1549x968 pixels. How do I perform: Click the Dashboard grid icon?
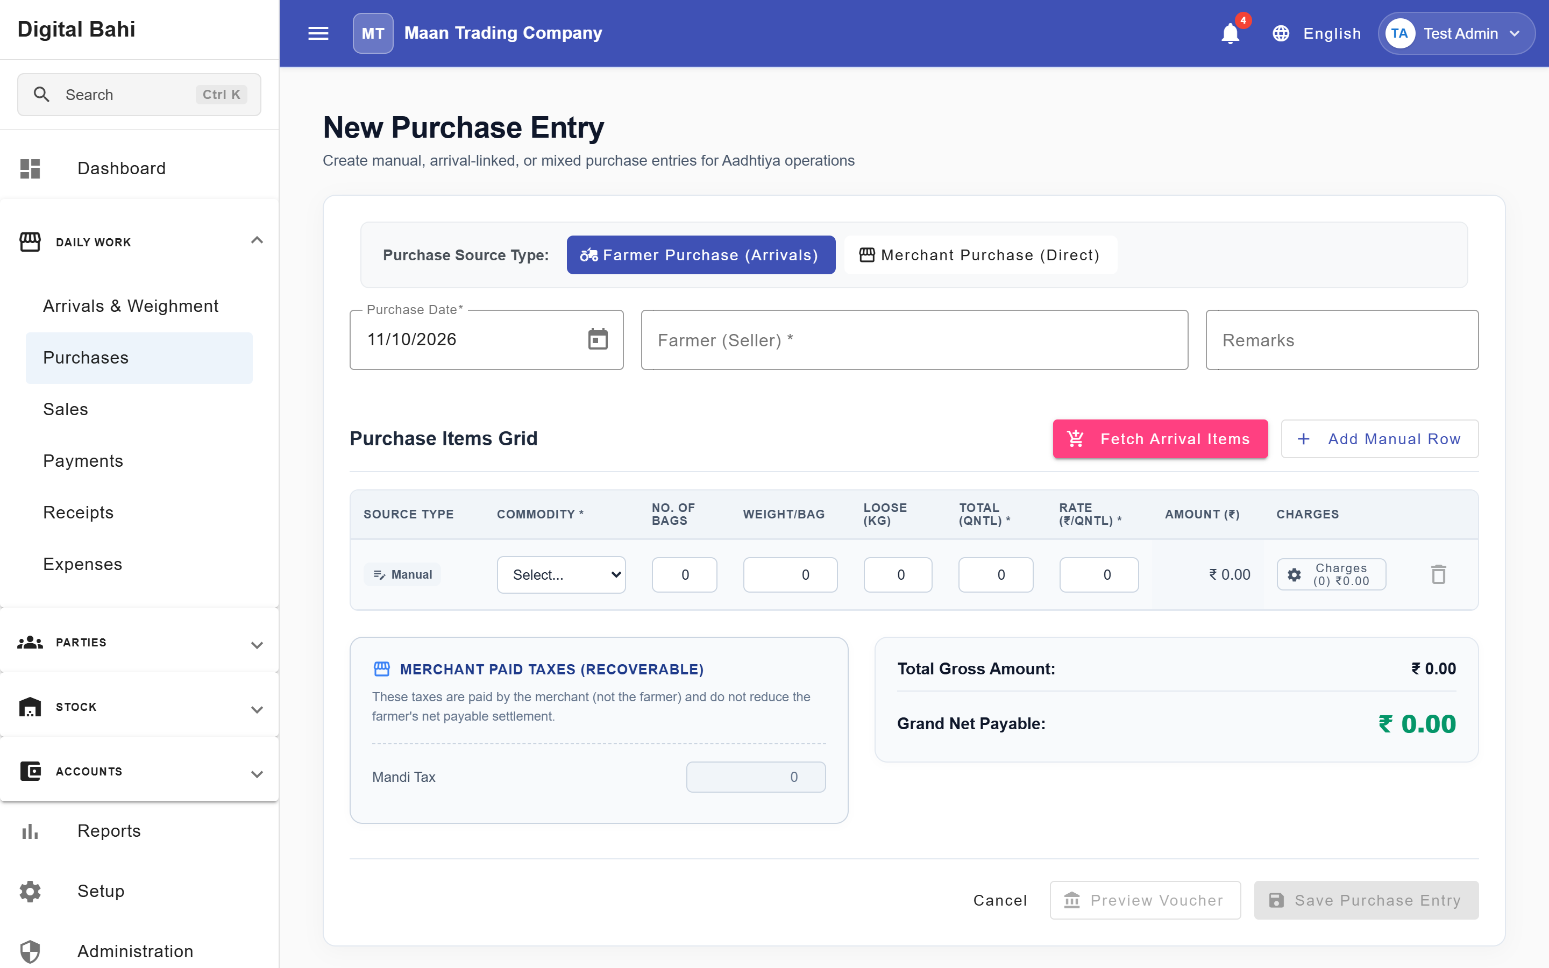(30, 168)
